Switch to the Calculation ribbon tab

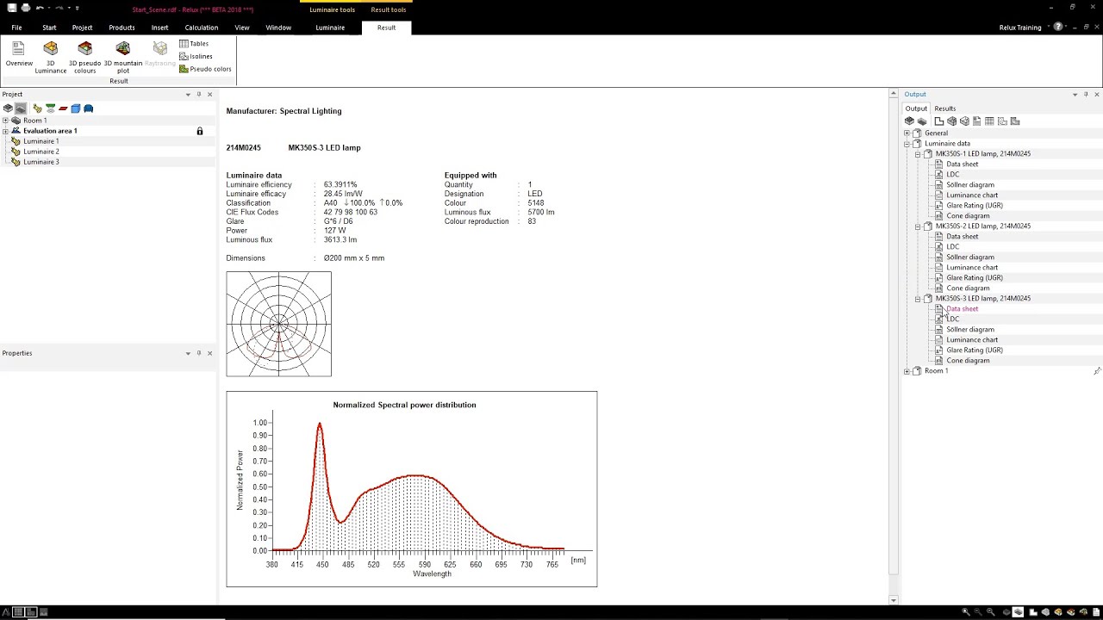201,28
